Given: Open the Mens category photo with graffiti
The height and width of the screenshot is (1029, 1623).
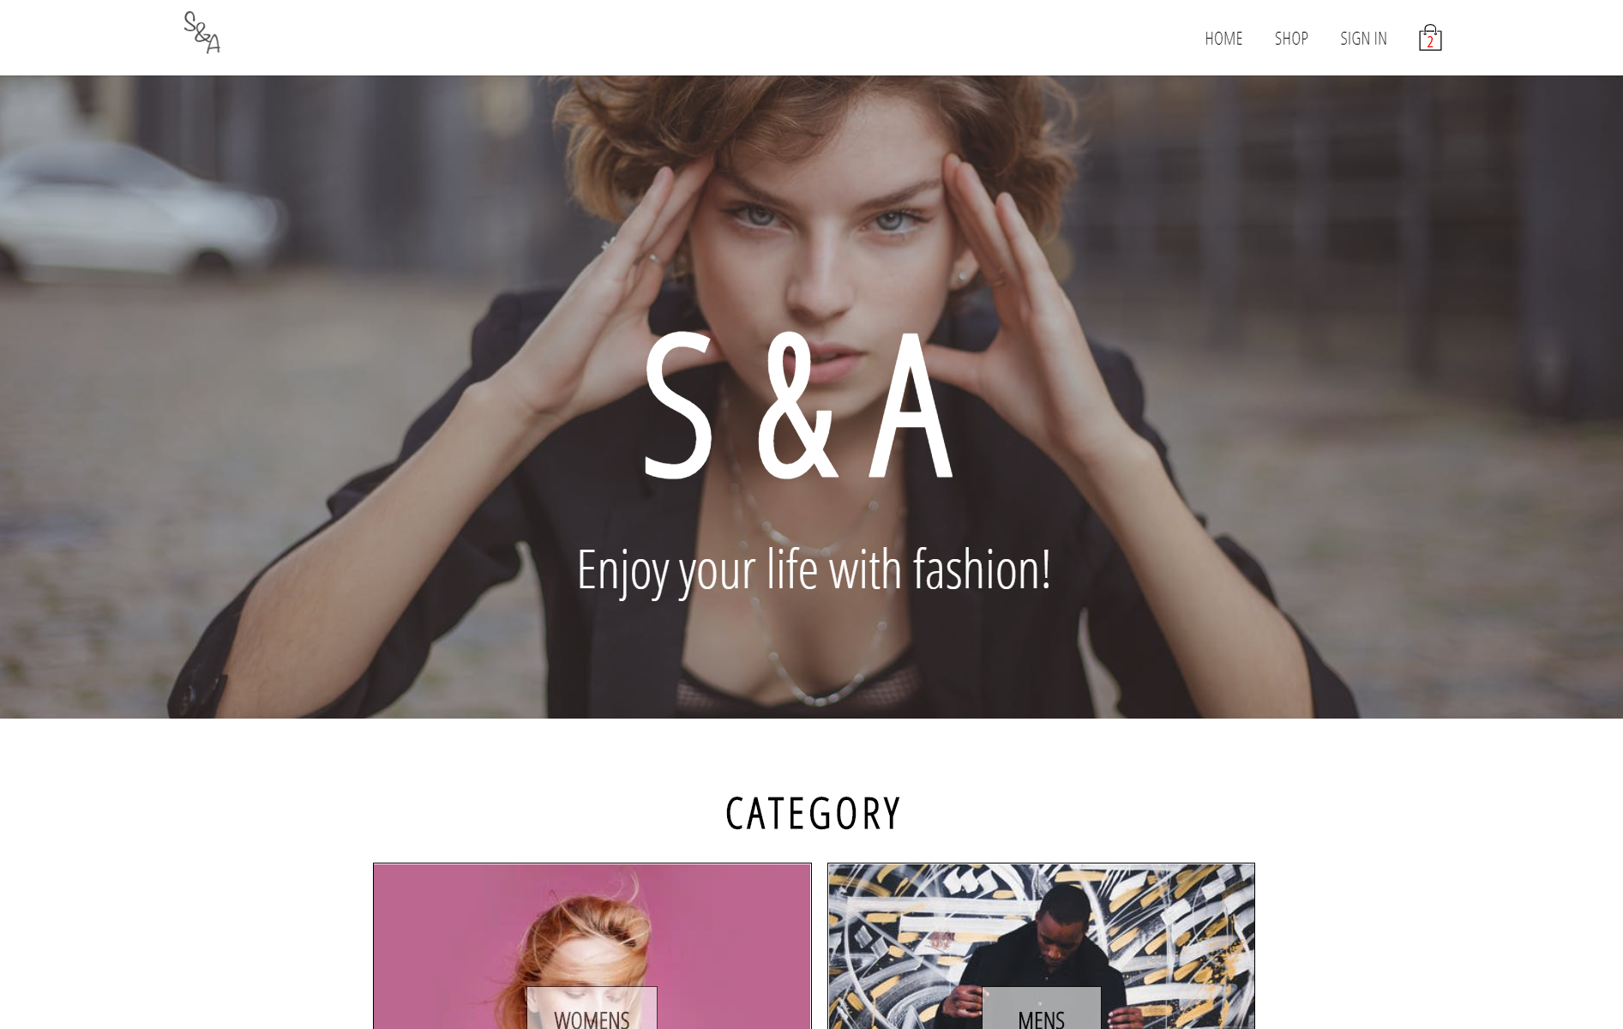Looking at the screenshot, I should coord(1041,946).
